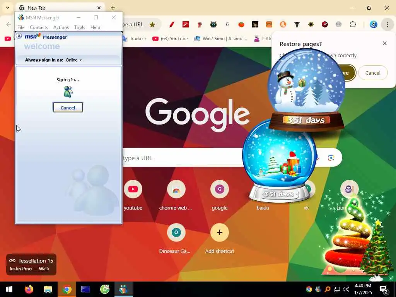Open Chrome Extensions puzzle menu
The image size is (396, 297).
point(353,24)
